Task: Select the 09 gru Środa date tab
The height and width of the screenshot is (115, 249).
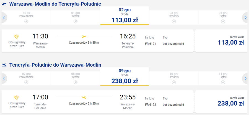Action: [x=125, y=77]
